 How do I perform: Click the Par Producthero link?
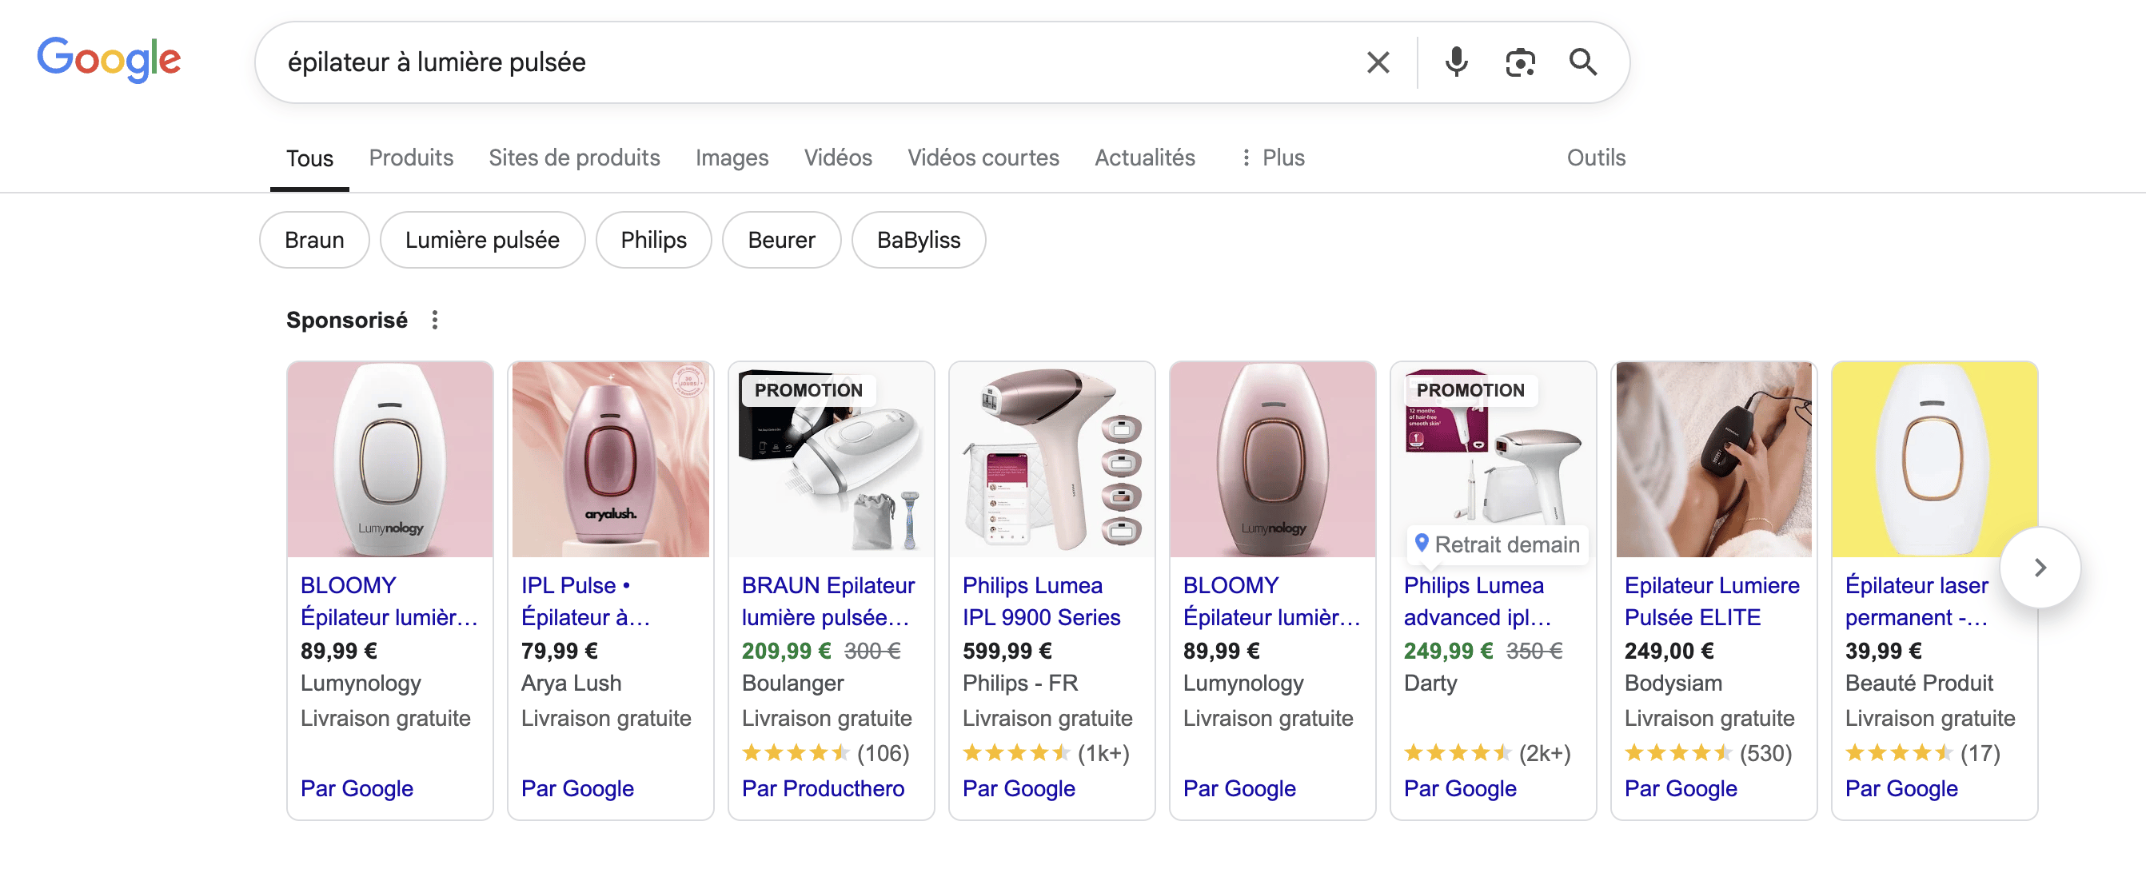click(x=823, y=788)
